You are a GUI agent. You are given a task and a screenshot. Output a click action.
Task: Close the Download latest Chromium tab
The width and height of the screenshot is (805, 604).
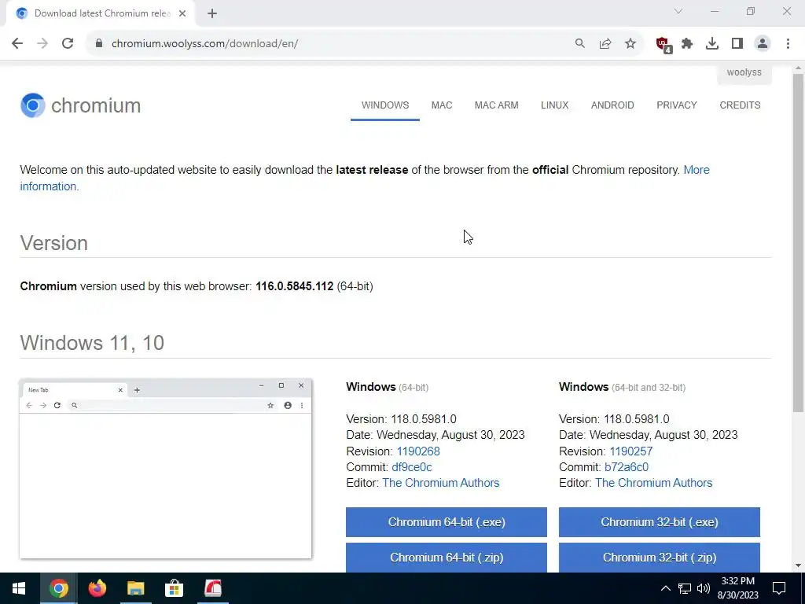click(182, 13)
